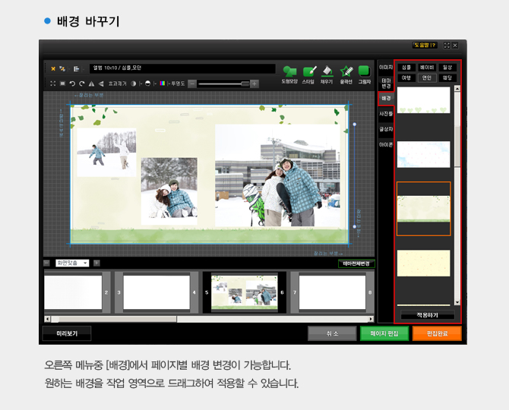The width and height of the screenshot is (509, 410).
Task: Click the orange 편집완료 button
Action: 437,333
